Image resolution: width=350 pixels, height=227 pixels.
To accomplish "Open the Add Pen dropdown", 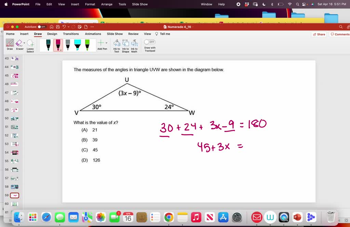I will 106,43.
